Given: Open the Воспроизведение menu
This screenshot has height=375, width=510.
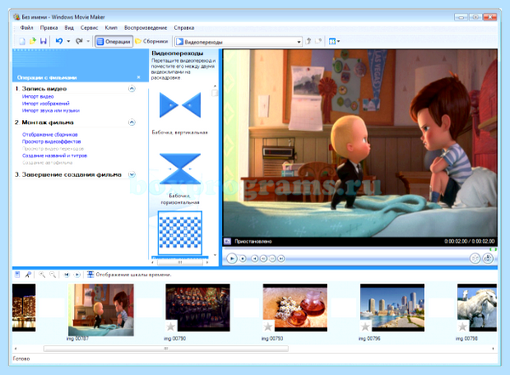Looking at the screenshot, I should 145,28.
